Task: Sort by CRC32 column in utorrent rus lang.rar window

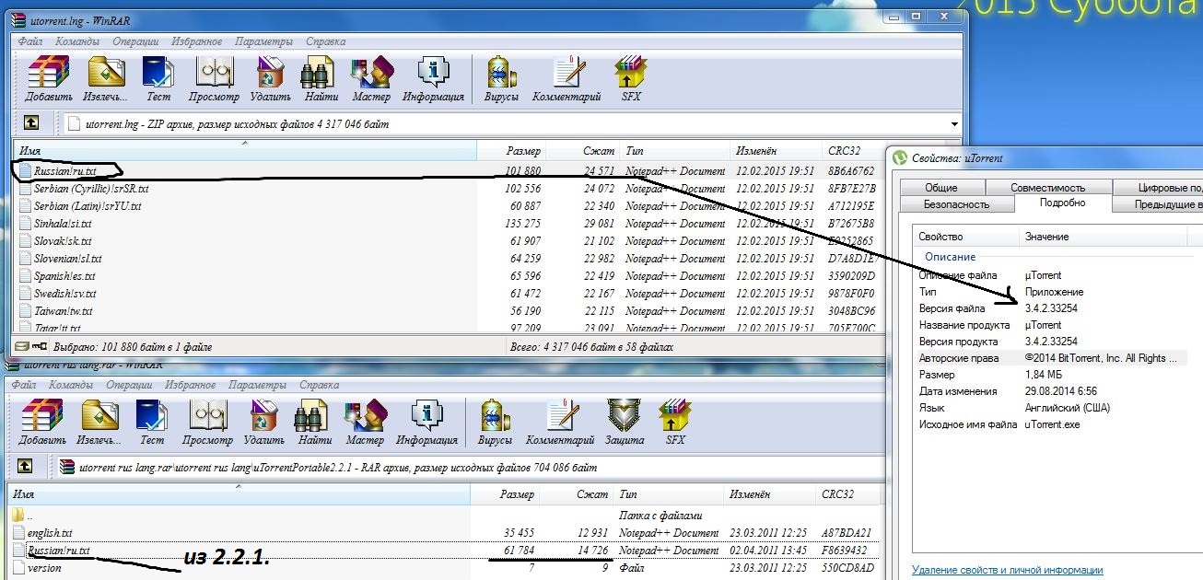Action: (x=847, y=494)
